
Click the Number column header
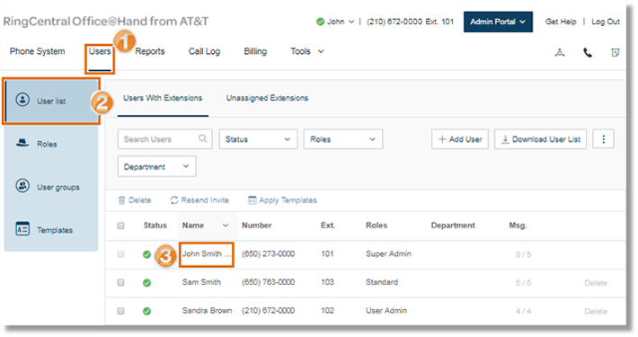click(x=257, y=226)
